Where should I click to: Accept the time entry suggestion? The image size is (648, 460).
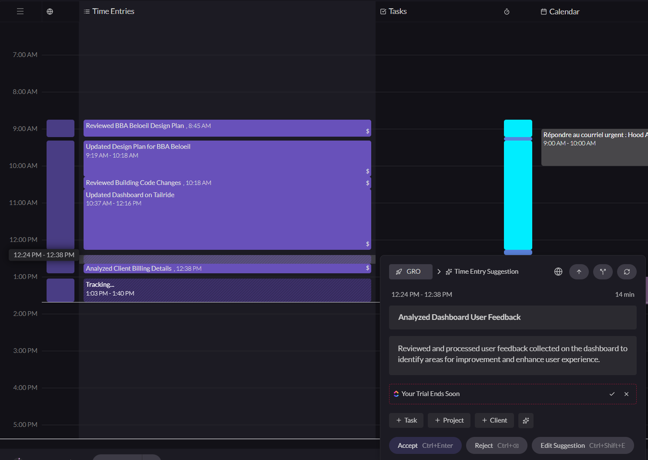pos(425,446)
